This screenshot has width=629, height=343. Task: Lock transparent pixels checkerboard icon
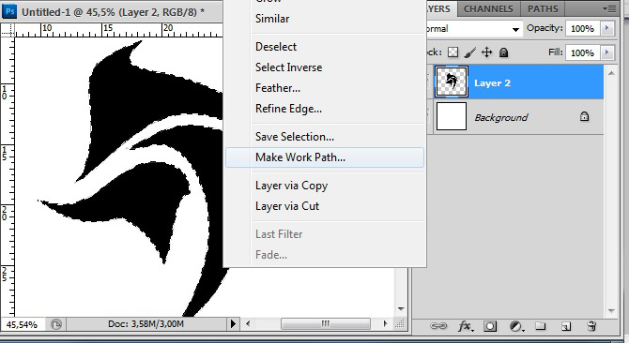453,52
